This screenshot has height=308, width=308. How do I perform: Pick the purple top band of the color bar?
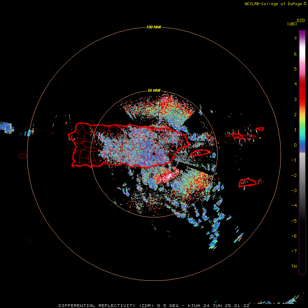point(302,34)
